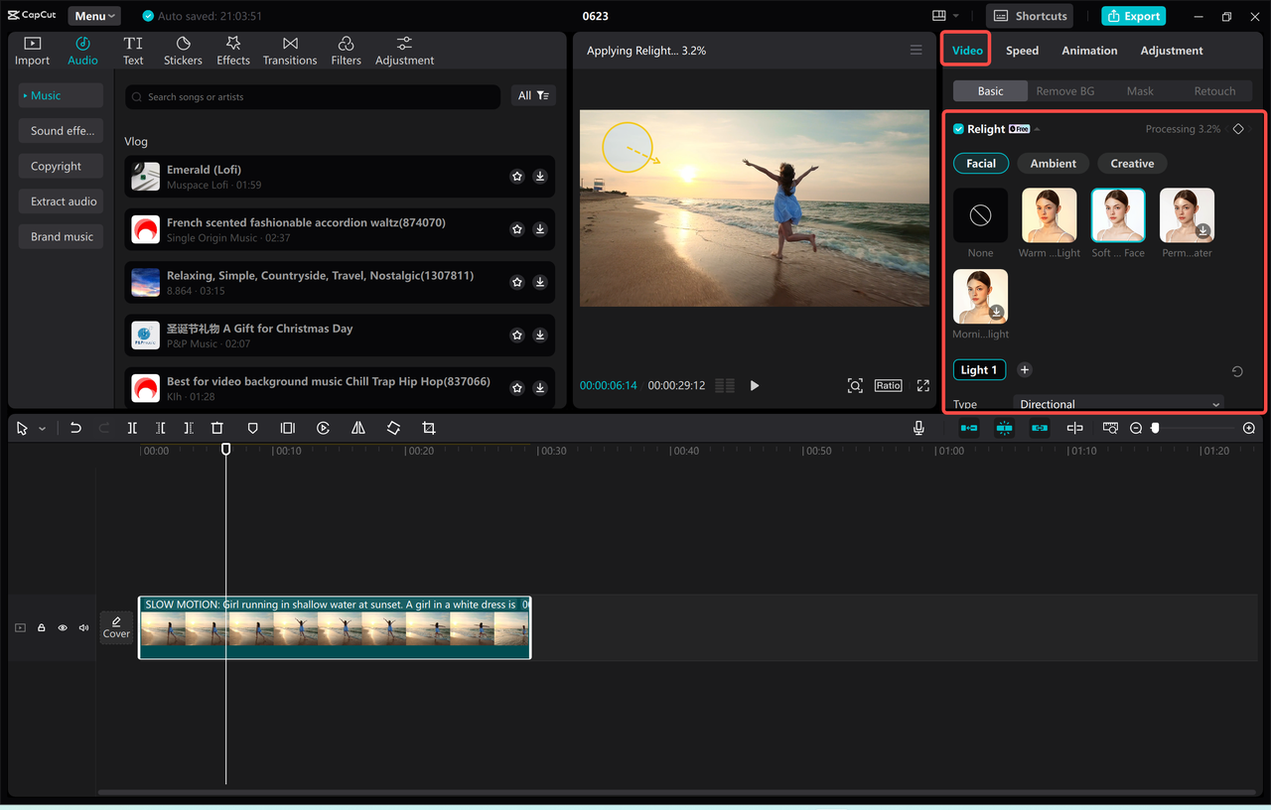
Task: Click the Undo icon in the timeline toolbar
Action: [x=75, y=428]
